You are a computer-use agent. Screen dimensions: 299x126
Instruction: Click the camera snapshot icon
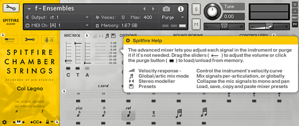click(166, 9)
